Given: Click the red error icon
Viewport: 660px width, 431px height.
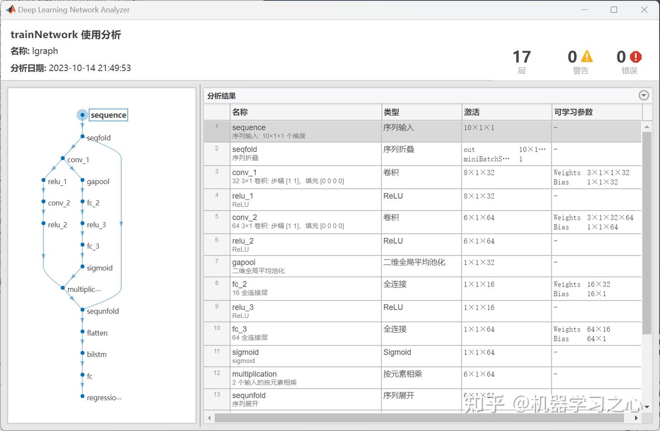Looking at the screenshot, I should tap(636, 57).
